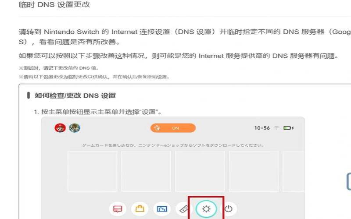Viewport: 351px width, 219px height.
Task: Select the Mario user avatar
Action: pyautogui.click(x=60, y=128)
